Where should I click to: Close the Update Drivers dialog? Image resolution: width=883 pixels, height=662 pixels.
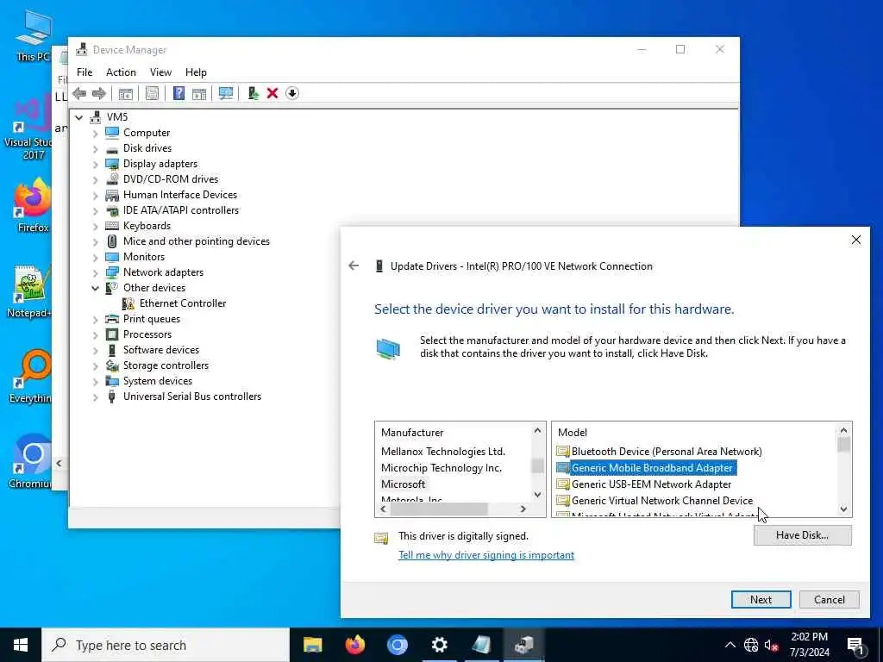coord(856,240)
